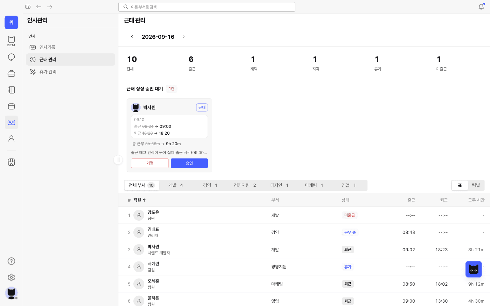The height and width of the screenshot is (306, 490).
Task: Go forward with the right arrow icon
Action: tap(50, 7)
